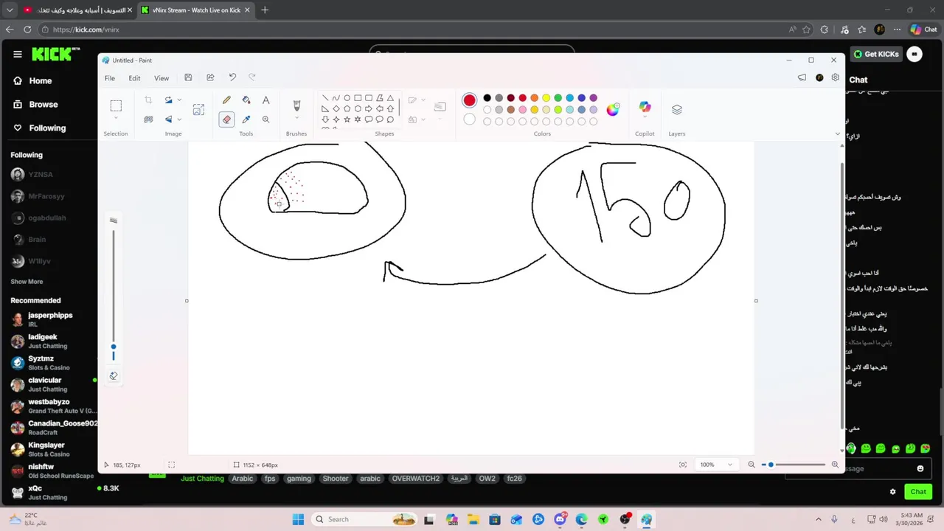
Task: Open the Windows Start menu
Action: [x=297, y=519]
